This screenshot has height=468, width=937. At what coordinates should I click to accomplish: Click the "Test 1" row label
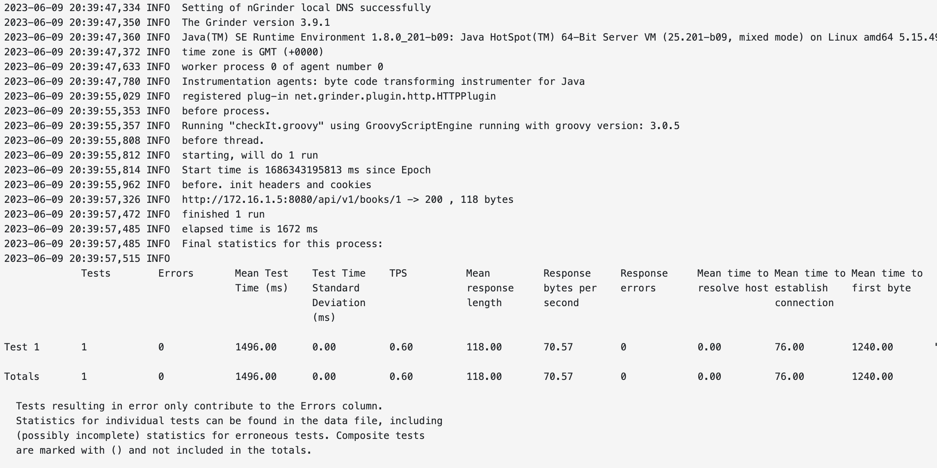coord(22,347)
